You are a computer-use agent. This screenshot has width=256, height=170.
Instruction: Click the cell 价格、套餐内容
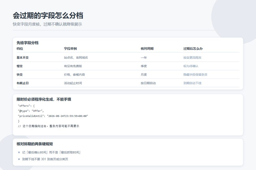(74, 75)
